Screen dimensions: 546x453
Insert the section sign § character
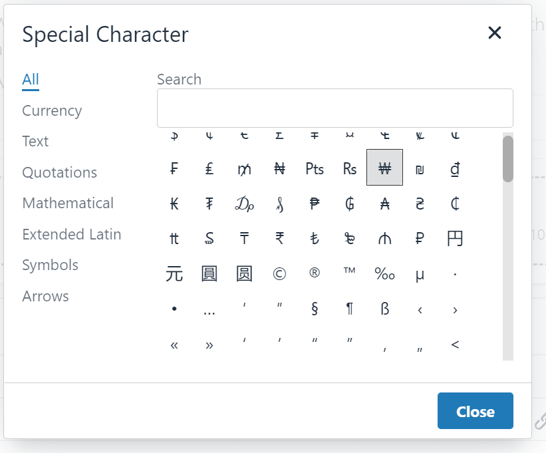point(315,309)
